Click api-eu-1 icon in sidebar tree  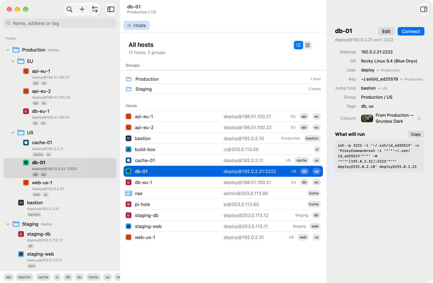26,71
